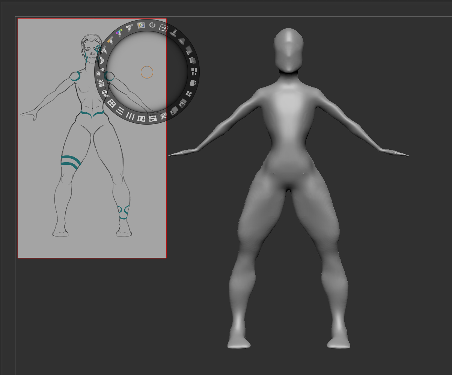Click the orange center circle of the dial
This screenshot has width=452, height=375.
point(147,72)
